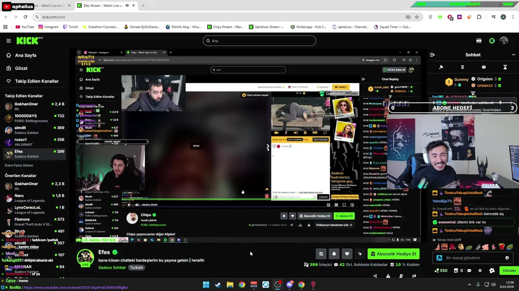This screenshot has width=519, height=291.
Task: Open the Kick hamburger menu
Action: (9, 40)
